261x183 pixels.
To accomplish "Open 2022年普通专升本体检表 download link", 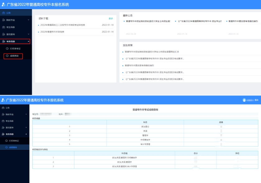I will 52,32.
